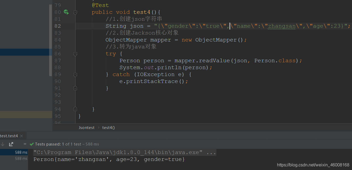352x170 pixels.
Task: Close the test.test4 run tab
Action: click(22, 136)
